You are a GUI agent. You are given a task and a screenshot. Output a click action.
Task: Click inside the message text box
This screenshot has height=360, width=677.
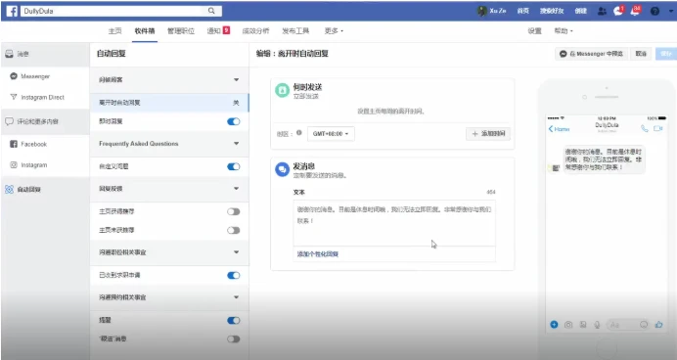pyautogui.click(x=394, y=223)
